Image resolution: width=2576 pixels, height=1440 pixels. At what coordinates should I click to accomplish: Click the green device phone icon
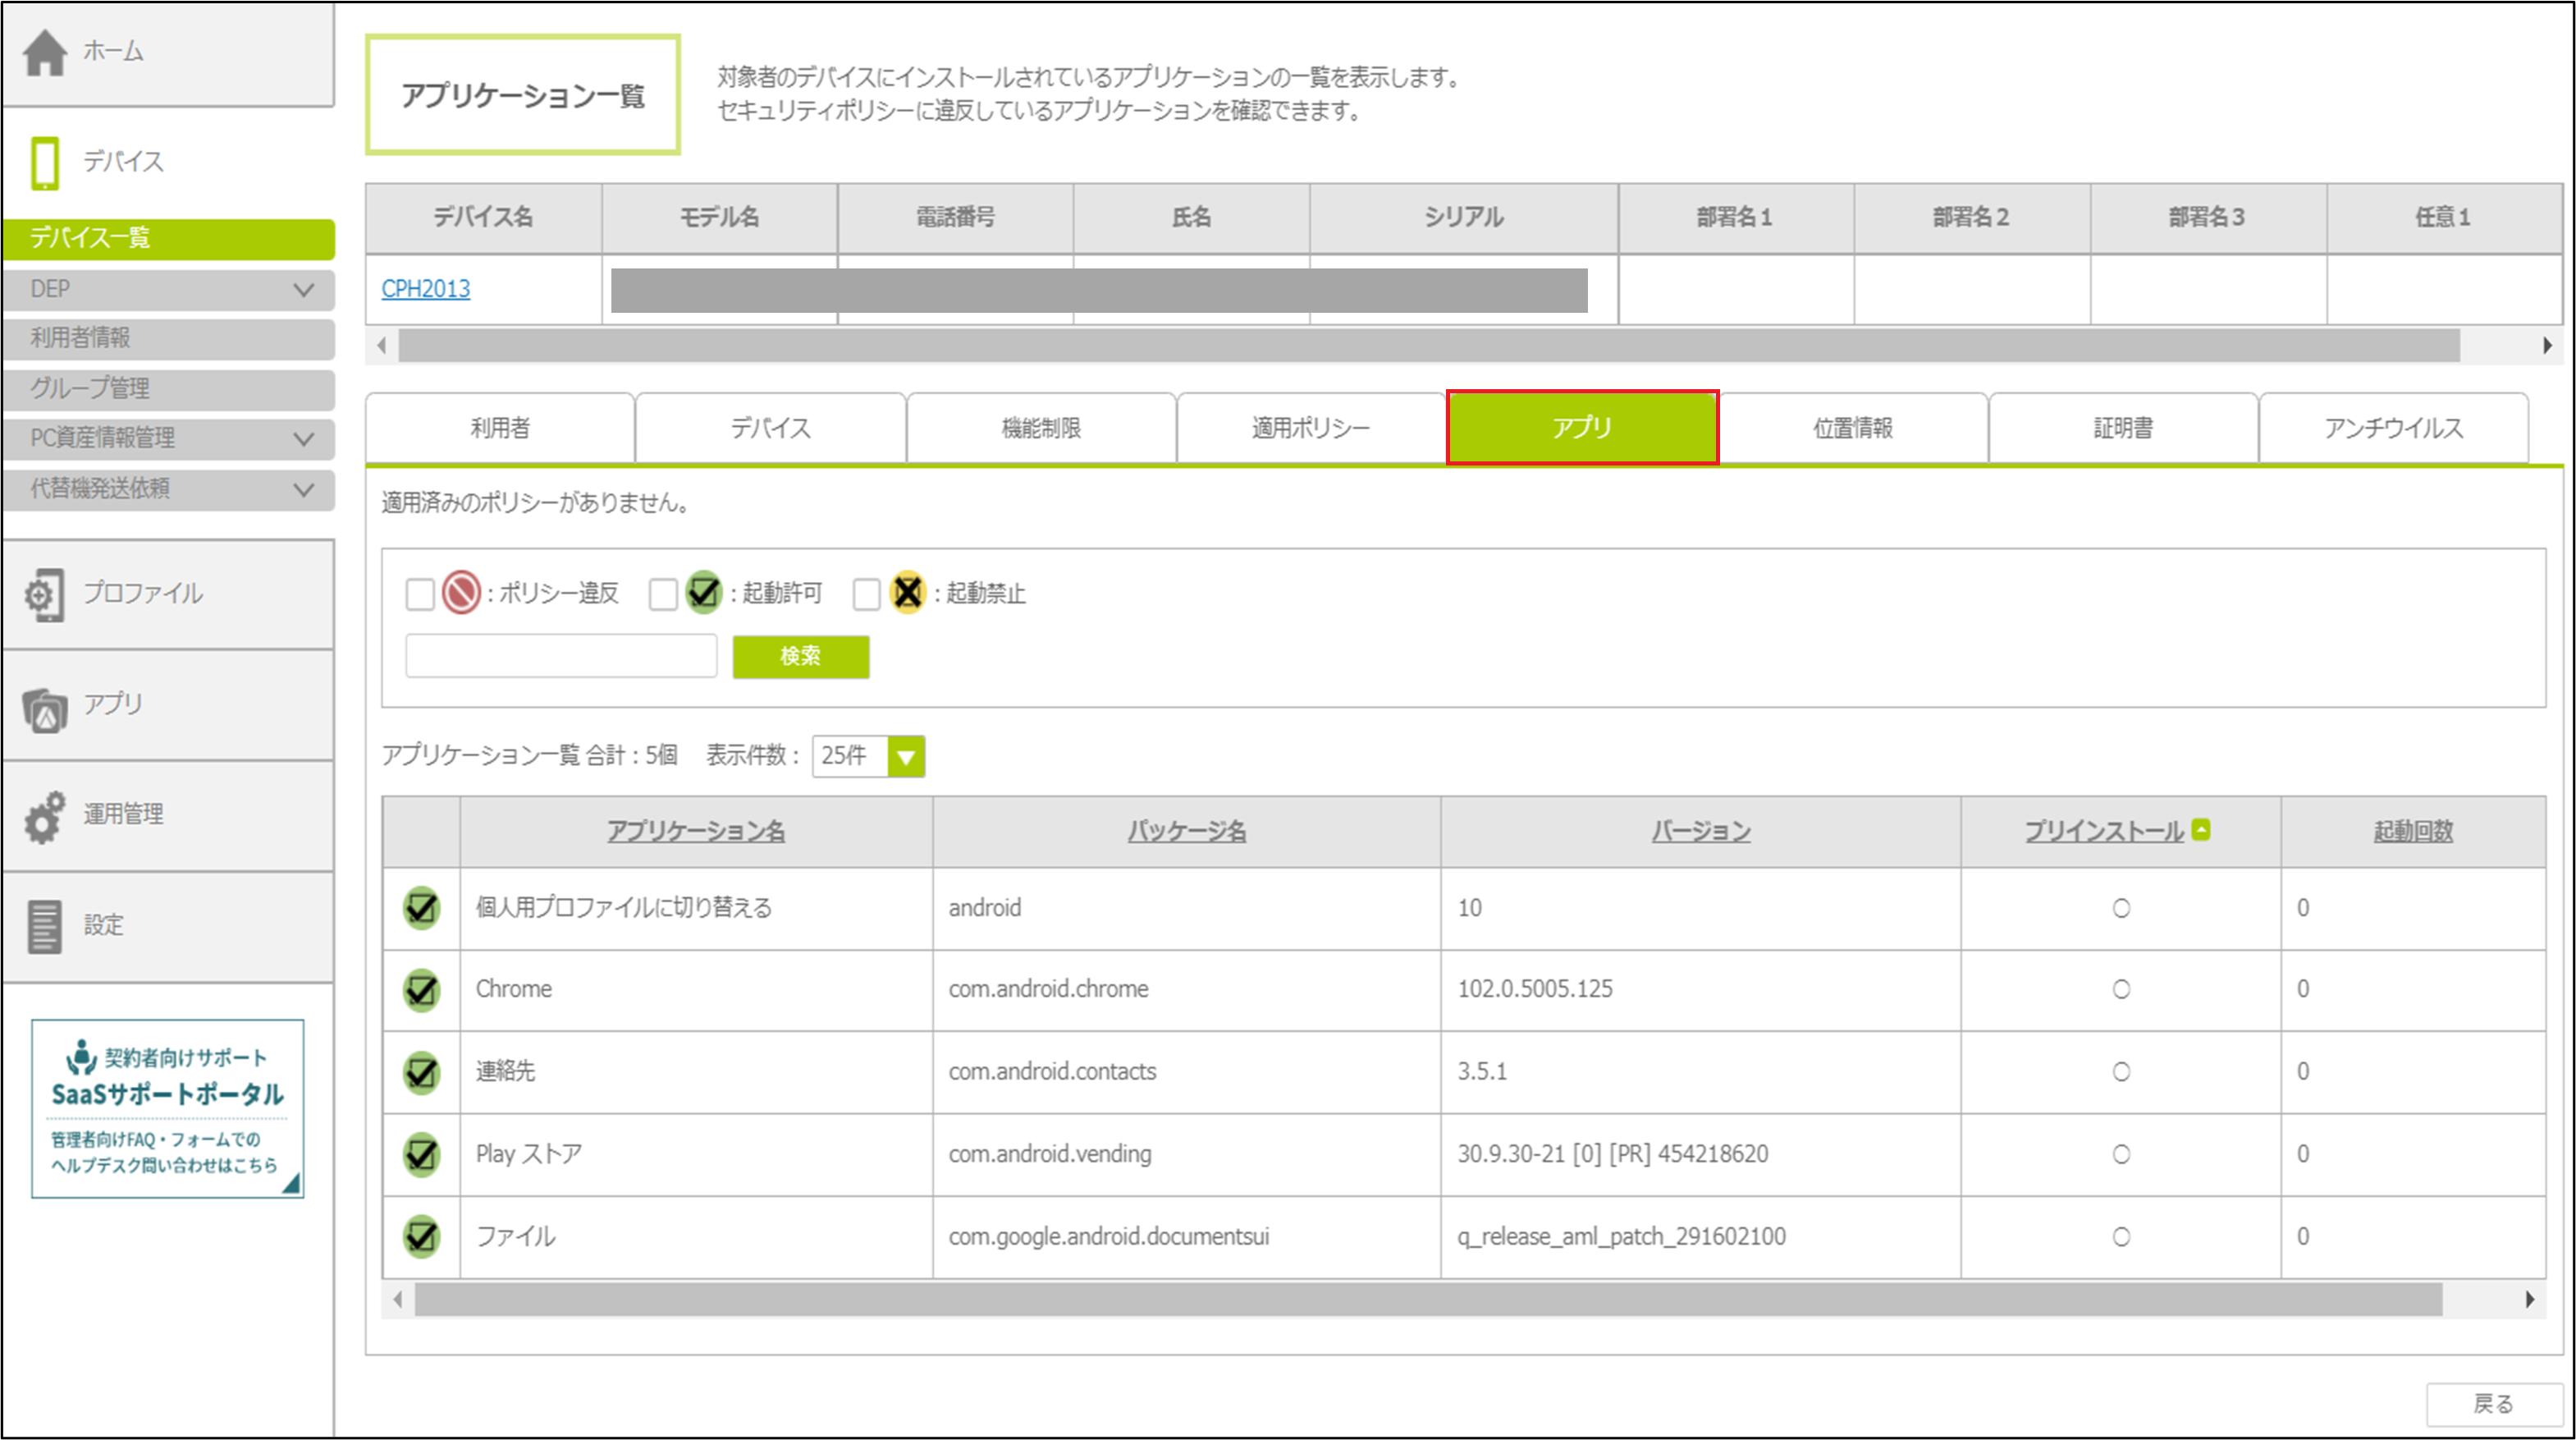click(45, 162)
